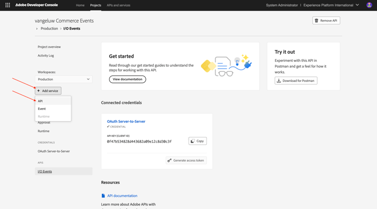The height and width of the screenshot is (209, 377).
Task: Click the I/O Events breadcrumb text
Action: [x=72, y=29]
